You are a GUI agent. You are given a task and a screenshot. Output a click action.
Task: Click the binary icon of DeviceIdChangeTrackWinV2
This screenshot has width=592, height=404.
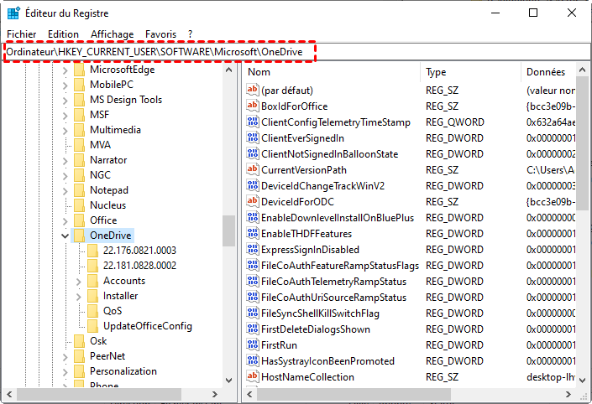[x=252, y=185]
